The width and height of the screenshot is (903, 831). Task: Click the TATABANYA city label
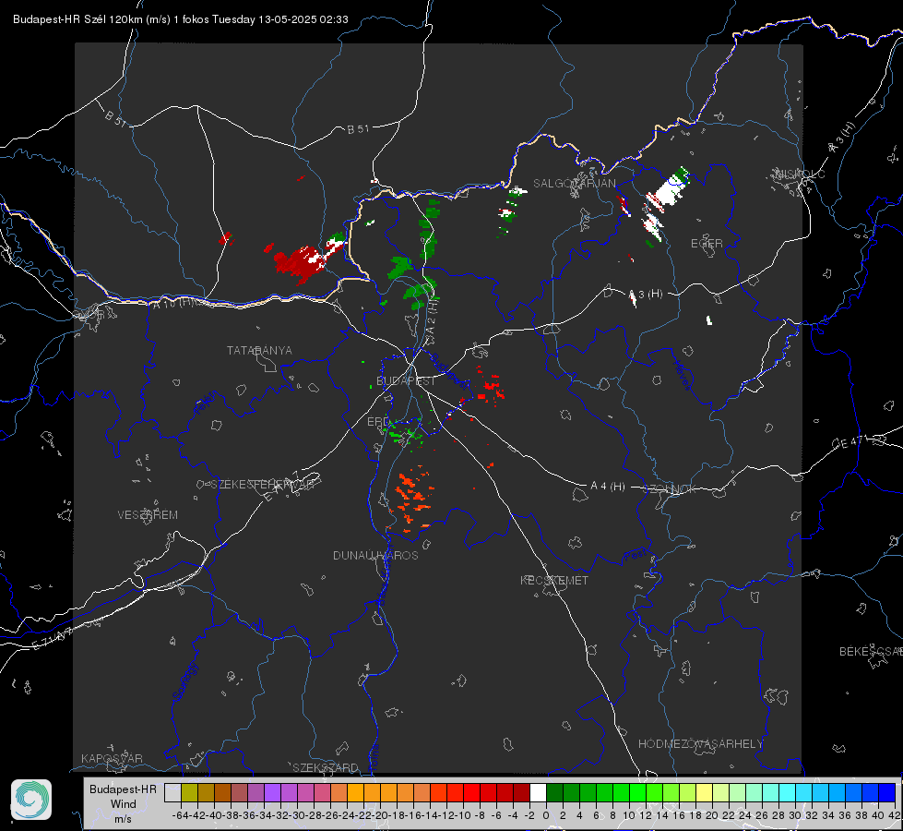(259, 350)
